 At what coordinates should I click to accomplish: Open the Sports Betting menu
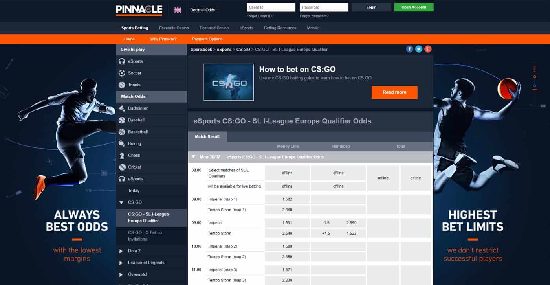[x=135, y=28]
